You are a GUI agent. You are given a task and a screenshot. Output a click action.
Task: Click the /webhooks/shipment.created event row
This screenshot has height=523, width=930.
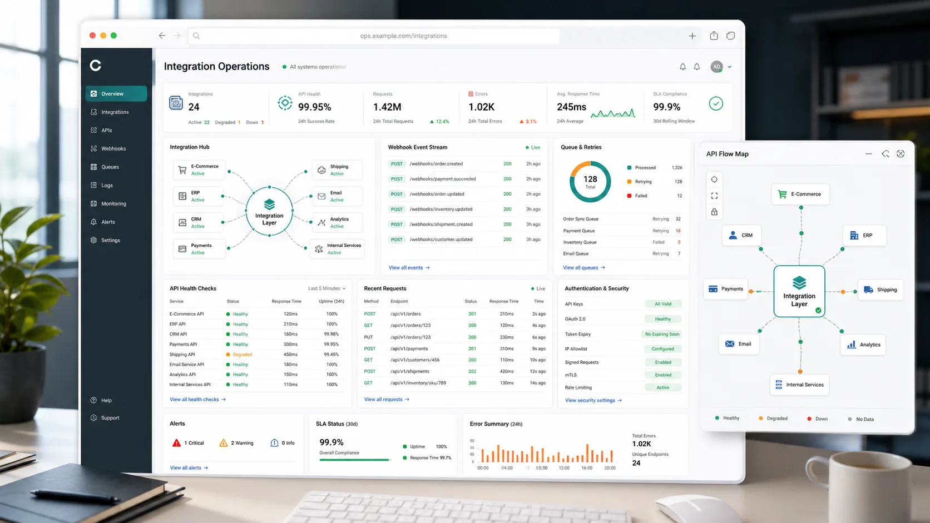[x=464, y=224]
